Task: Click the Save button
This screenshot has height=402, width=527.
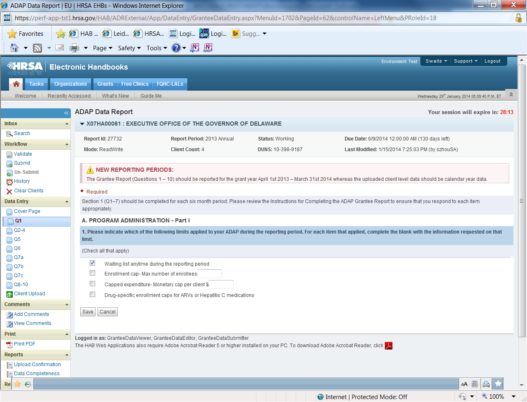Action: (88, 312)
